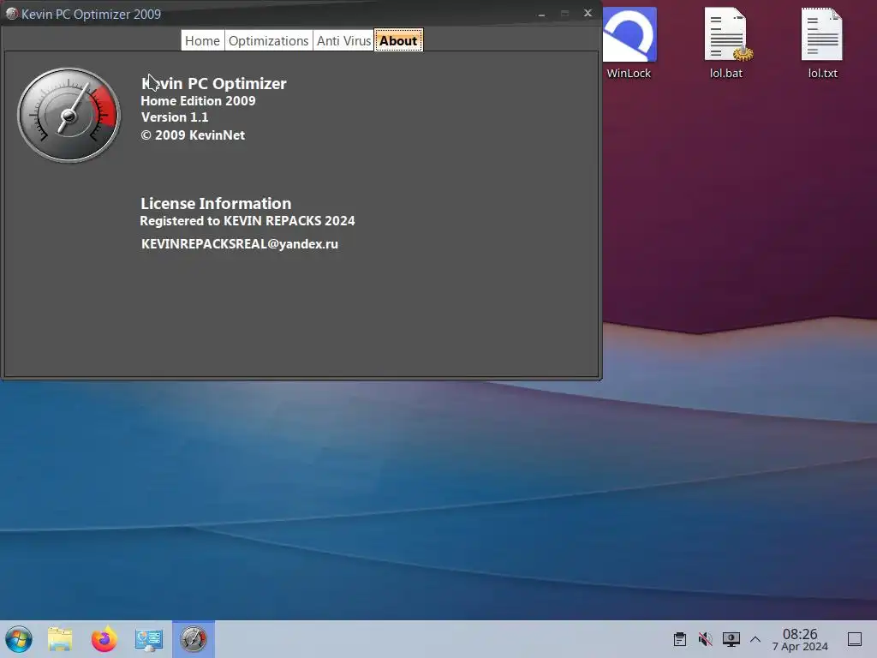The width and height of the screenshot is (877, 658).
Task: Switch to the Home tab
Action: click(x=202, y=40)
